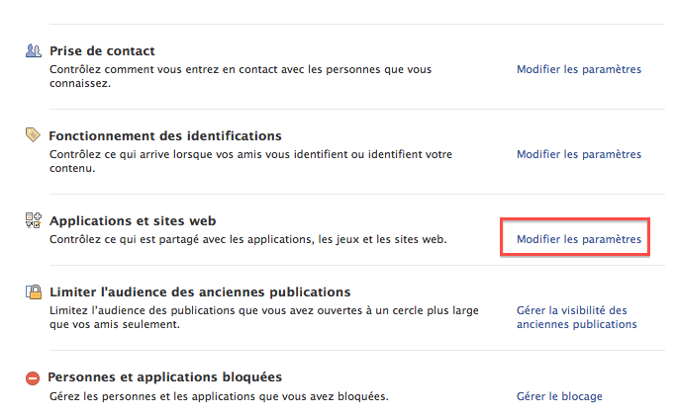Click the apps icon beside Applications et sites web
The width and height of the screenshot is (677, 415).
pyautogui.click(x=33, y=220)
